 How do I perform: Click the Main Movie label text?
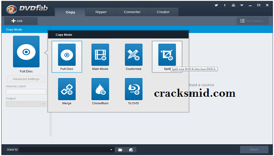[x=100, y=69]
